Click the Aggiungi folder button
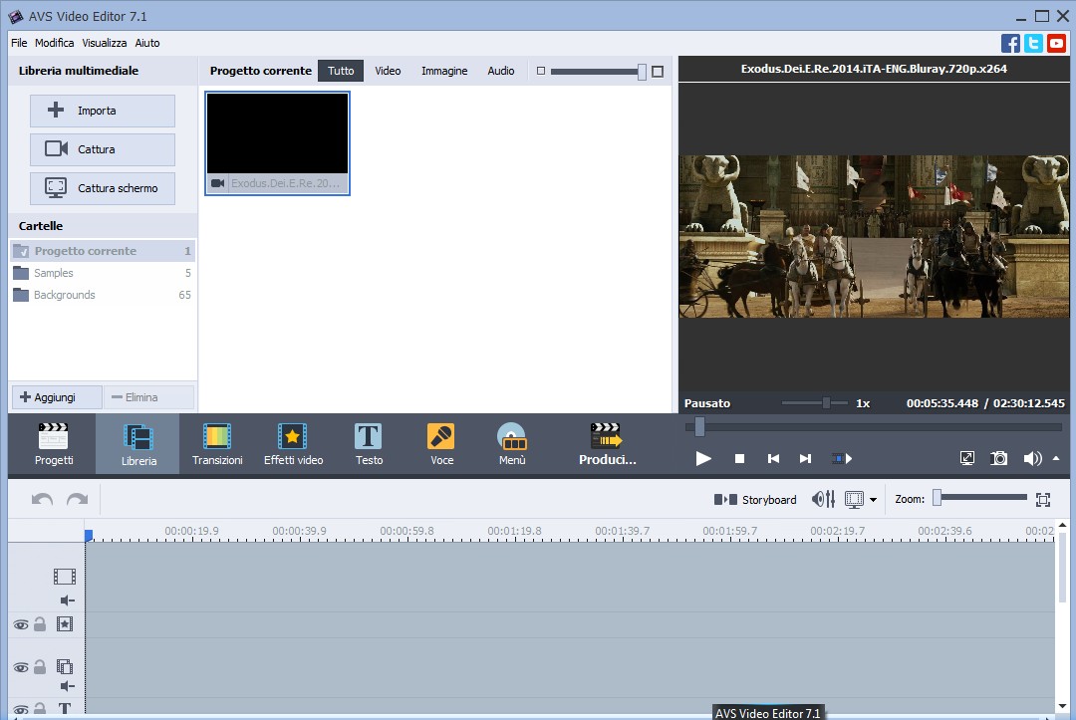 point(57,397)
